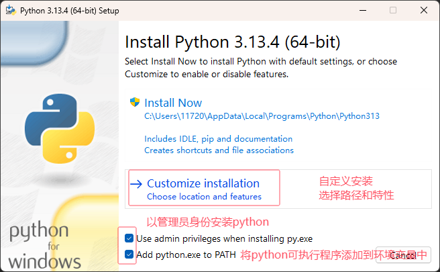Click 'Creates shortcuts and file associations' text
Viewport: 440px width, 272px height.
pyautogui.click(x=219, y=150)
